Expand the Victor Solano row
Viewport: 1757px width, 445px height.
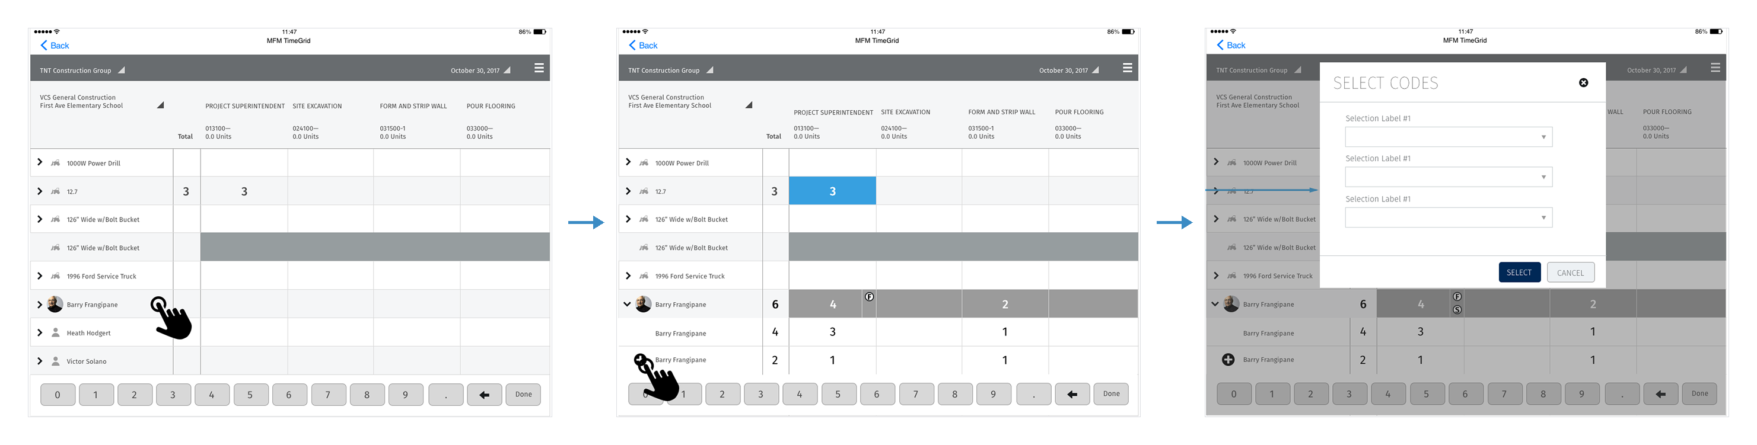coord(40,361)
